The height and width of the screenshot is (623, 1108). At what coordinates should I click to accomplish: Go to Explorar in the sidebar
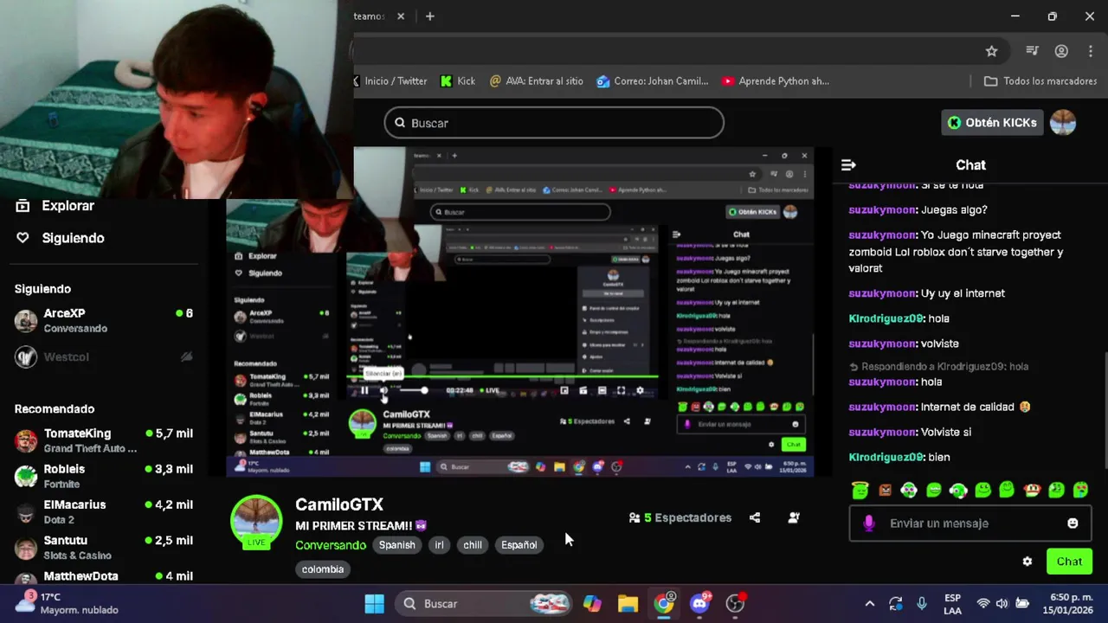pyautogui.click(x=68, y=206)
